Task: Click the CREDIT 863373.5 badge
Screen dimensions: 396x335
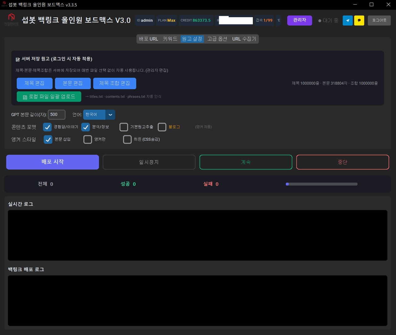Action: [196, 20]
